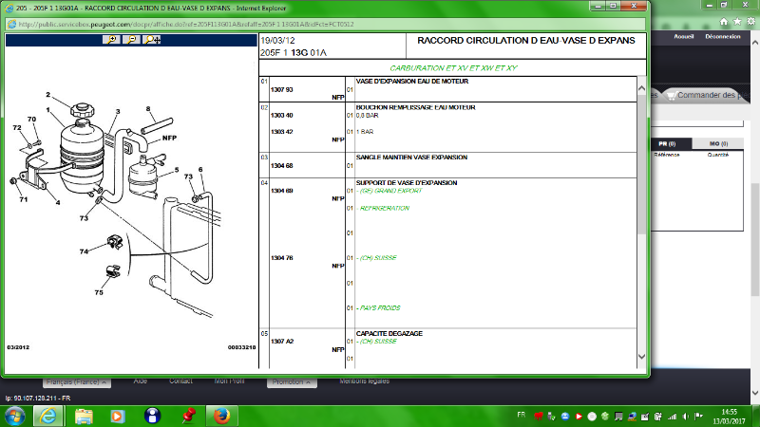Click the network signal tray icon
The width and height of the screenshot is (760, 427).
[673, 417]
